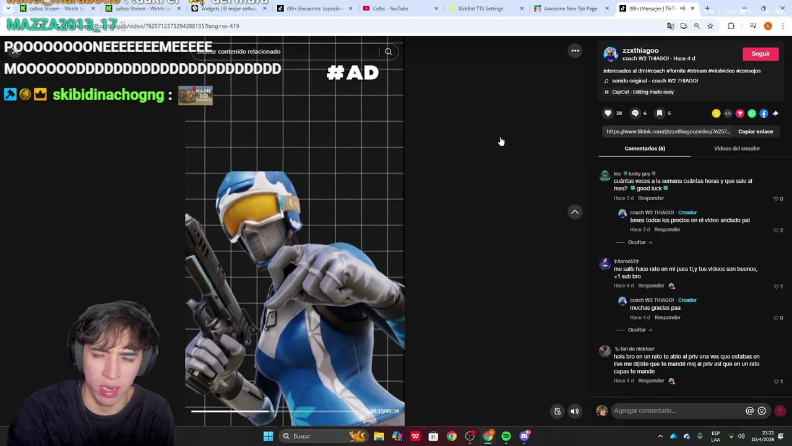Viewport: 792px width, 446px height.
Task: Open the emoji picker in comment box
Action: coord(762,411)
